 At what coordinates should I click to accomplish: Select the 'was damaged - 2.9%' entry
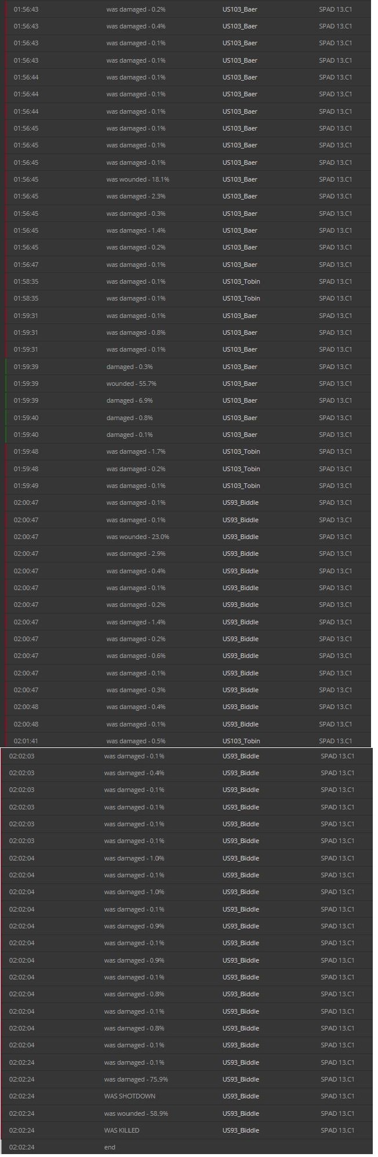(188, 554)
